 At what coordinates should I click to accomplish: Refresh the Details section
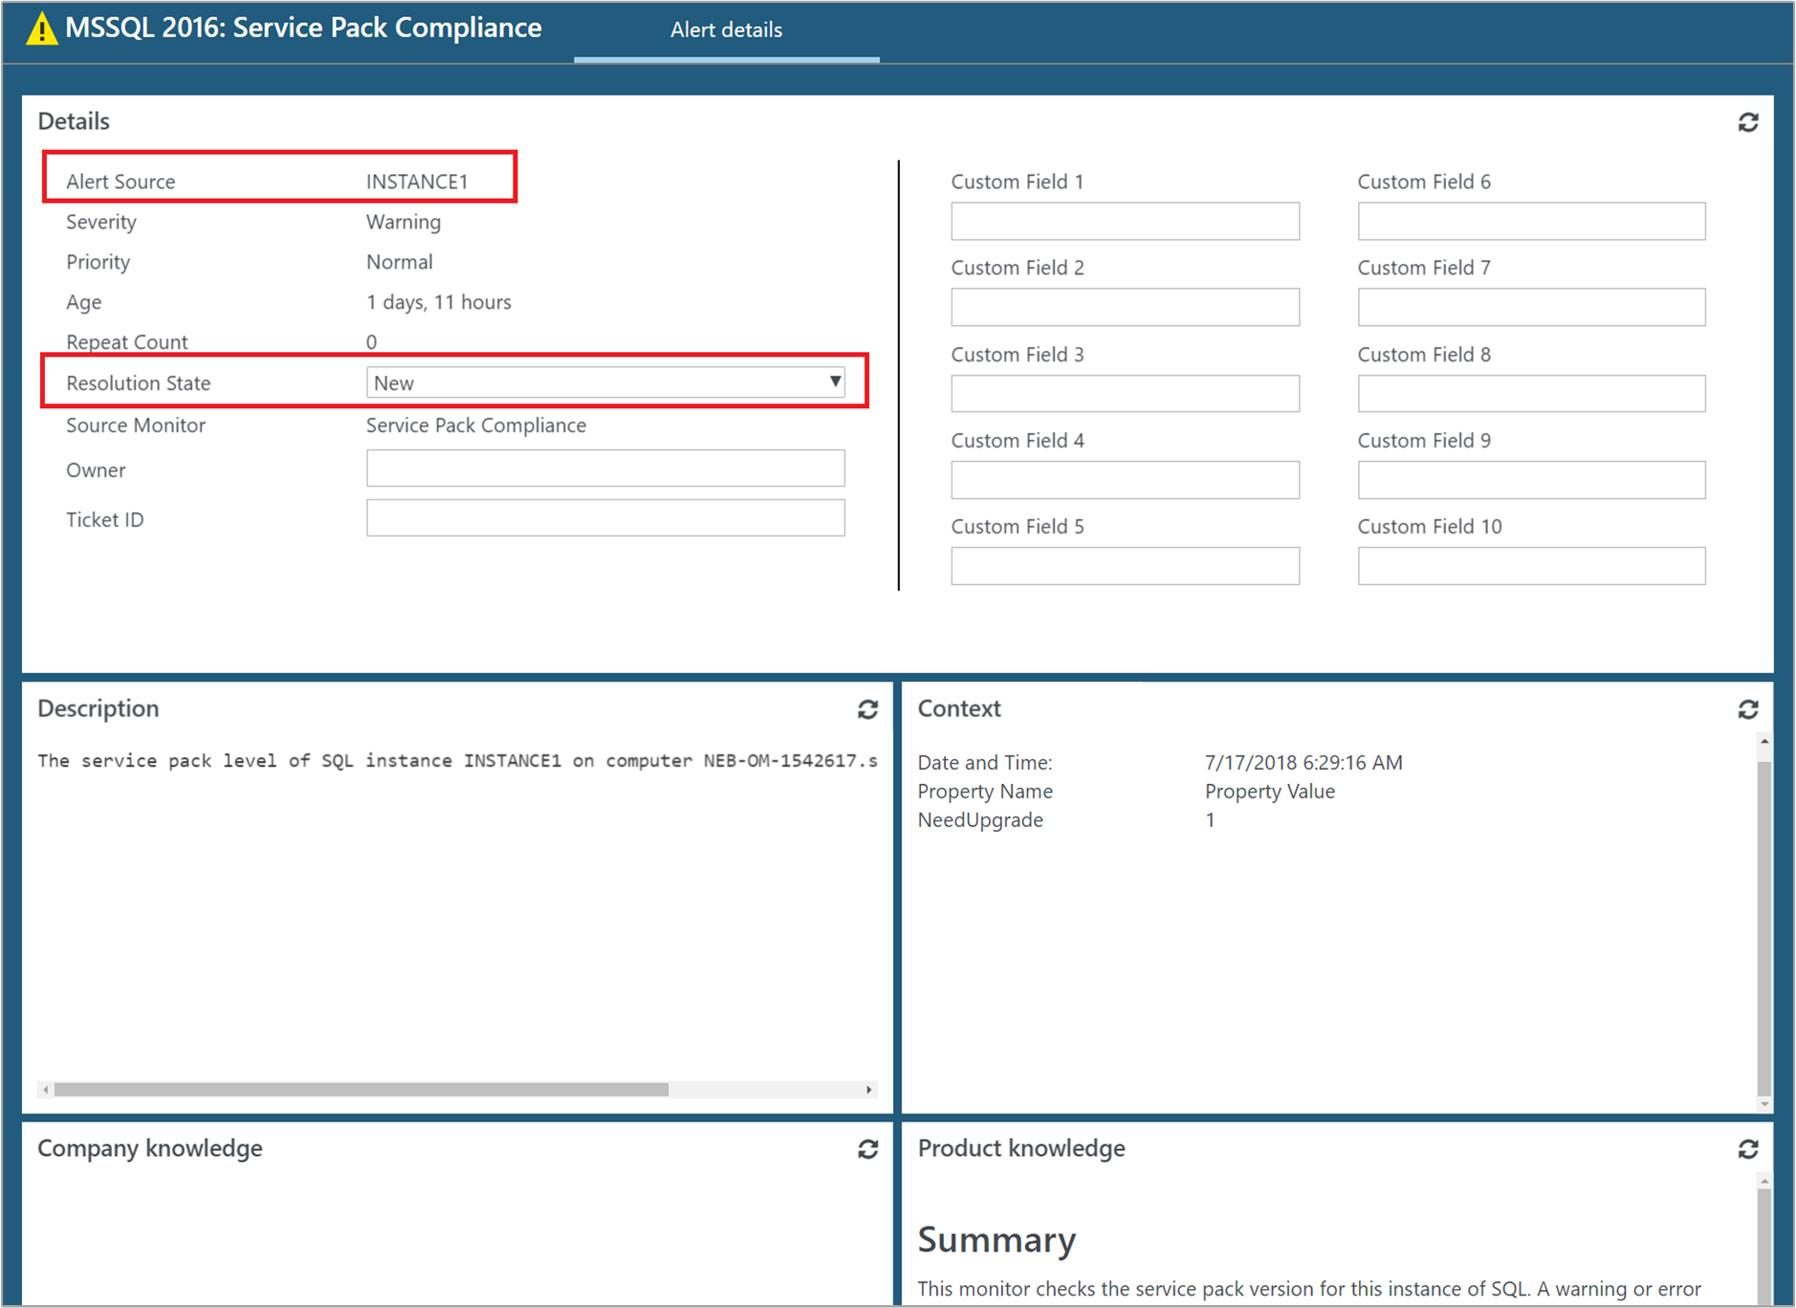[x=1749, y=122]
